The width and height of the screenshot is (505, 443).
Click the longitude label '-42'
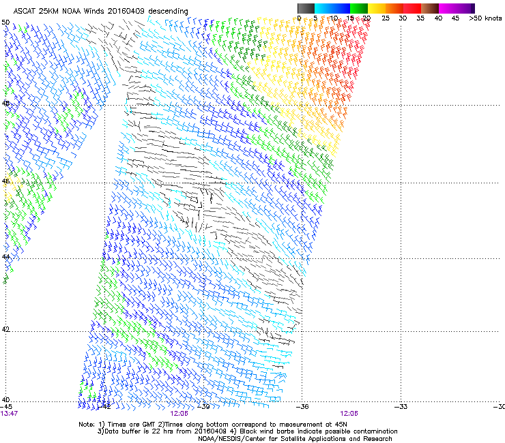tap(104, 407)
